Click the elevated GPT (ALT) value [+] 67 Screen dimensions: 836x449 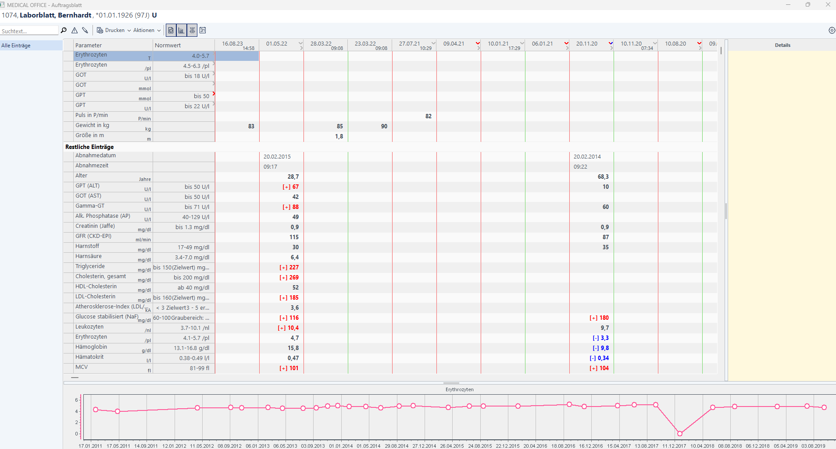[x=281, y=187]
